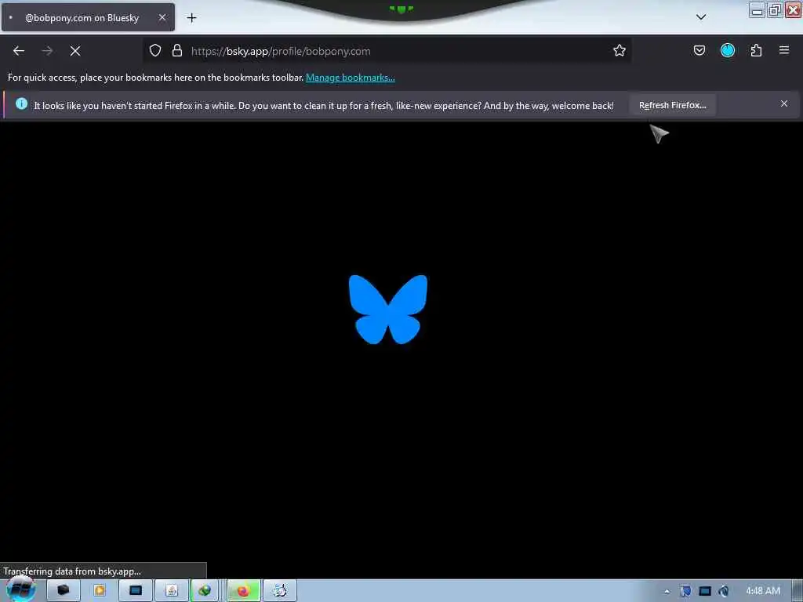Screen dimensions: 803x602
Task: Open the blue monitor taskbar app
Action: pyautogui.click(x=135, y=591)
